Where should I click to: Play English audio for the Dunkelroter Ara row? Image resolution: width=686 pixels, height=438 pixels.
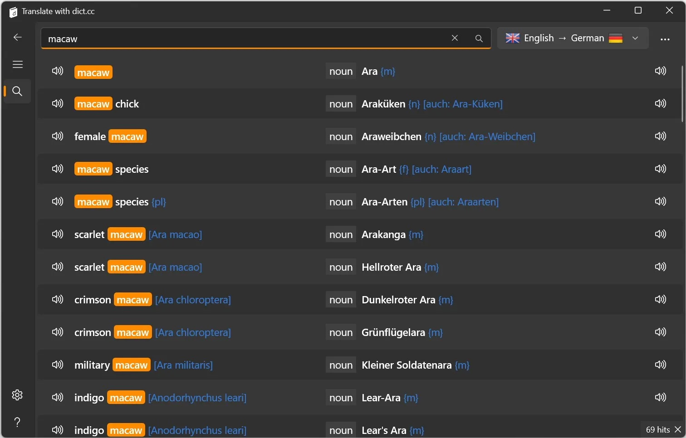coord(58,300)
